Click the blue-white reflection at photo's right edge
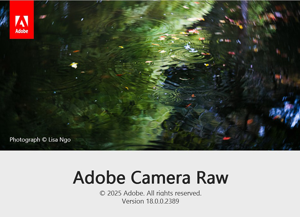This screenshot has width=300, height=217. (285, 113)
